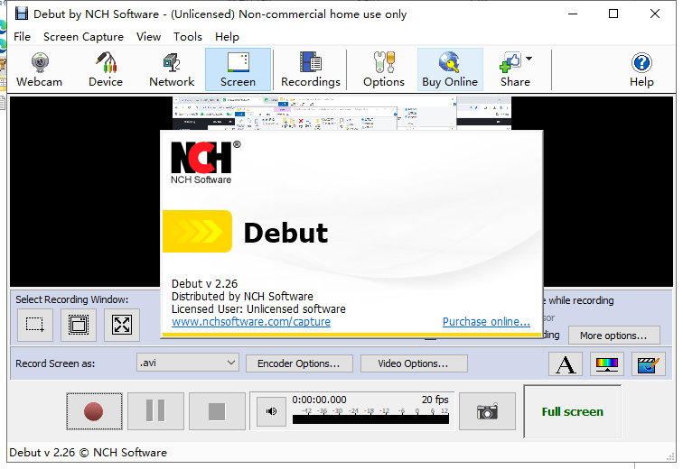Close the Debut window
This screenshot has width=683, height=469.
pos(655,14)
